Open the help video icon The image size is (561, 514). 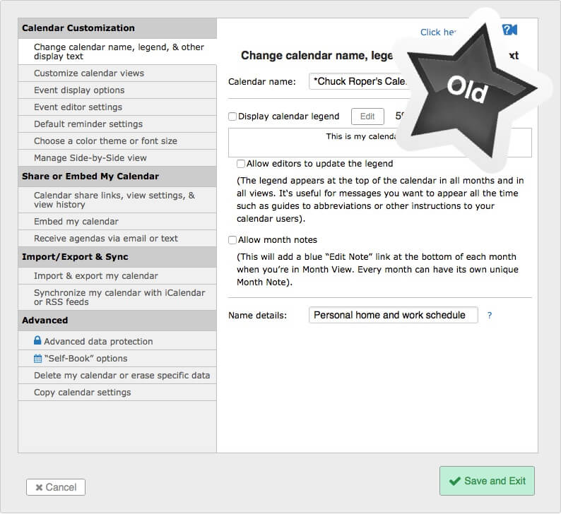coord(510,30)
